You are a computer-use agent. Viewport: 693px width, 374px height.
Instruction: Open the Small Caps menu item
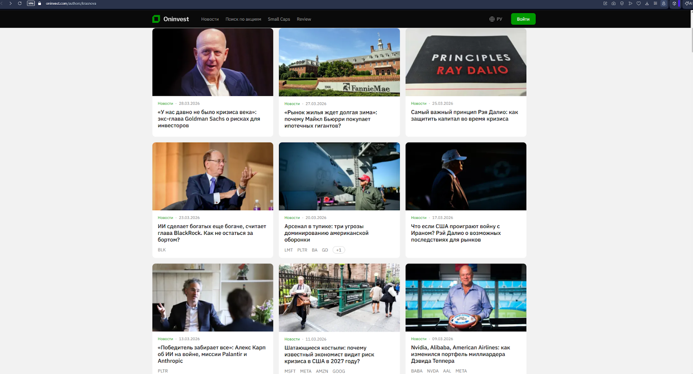[279, 19]
